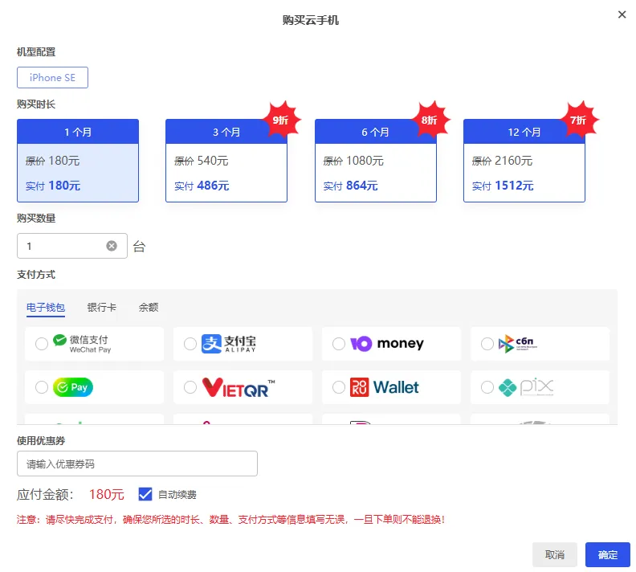Click the 确定 button

(608, 554)
